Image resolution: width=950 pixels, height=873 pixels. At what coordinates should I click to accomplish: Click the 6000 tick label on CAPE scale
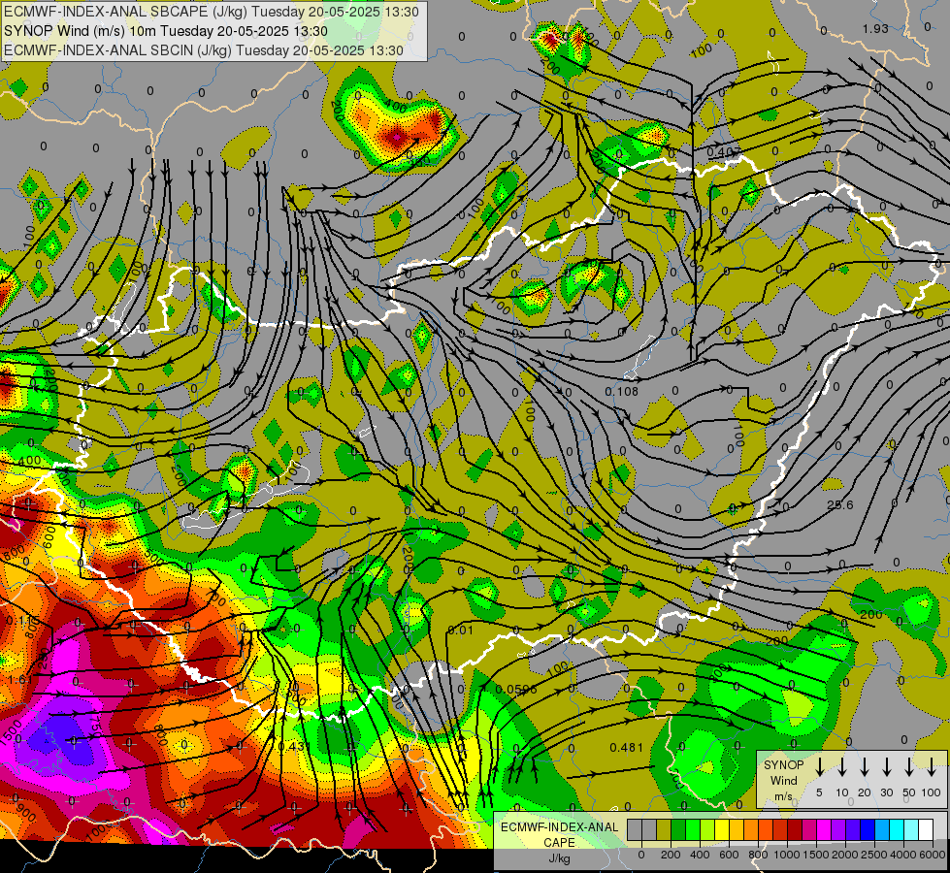pyautogui.click(x=933, y=855)
